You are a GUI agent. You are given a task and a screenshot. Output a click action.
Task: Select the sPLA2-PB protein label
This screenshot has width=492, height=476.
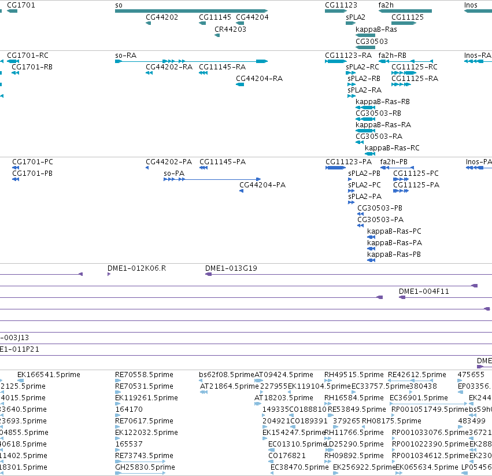coord(364,174)
